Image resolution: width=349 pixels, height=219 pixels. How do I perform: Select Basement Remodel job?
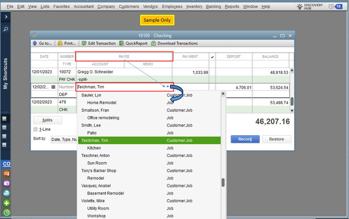pyautogui.click(x=149, y=194)
